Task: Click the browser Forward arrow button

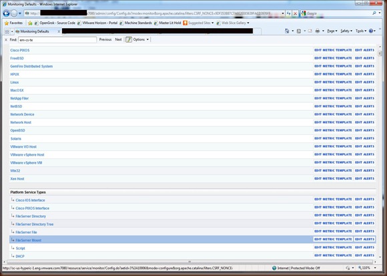Action: click(x=14, y=13)
